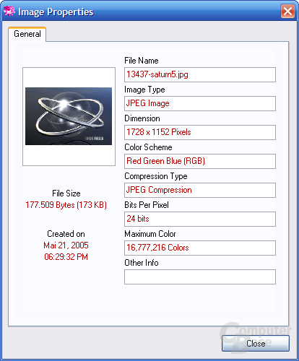Click the File Size label
This screenshot has width=299, height=361.
coord(66,193)
